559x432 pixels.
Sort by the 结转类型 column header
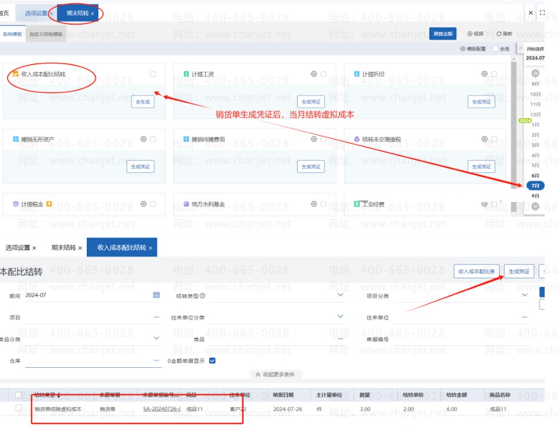pos(48,395)
